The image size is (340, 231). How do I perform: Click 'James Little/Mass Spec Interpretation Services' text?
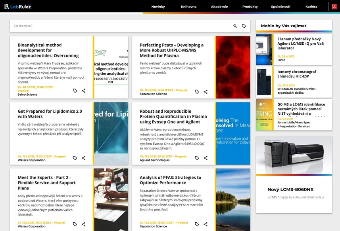(x=294, y=124)
